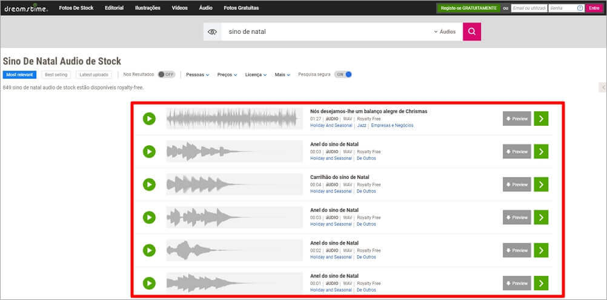Open green arrow for the 00:01 Anel clip

541,284
